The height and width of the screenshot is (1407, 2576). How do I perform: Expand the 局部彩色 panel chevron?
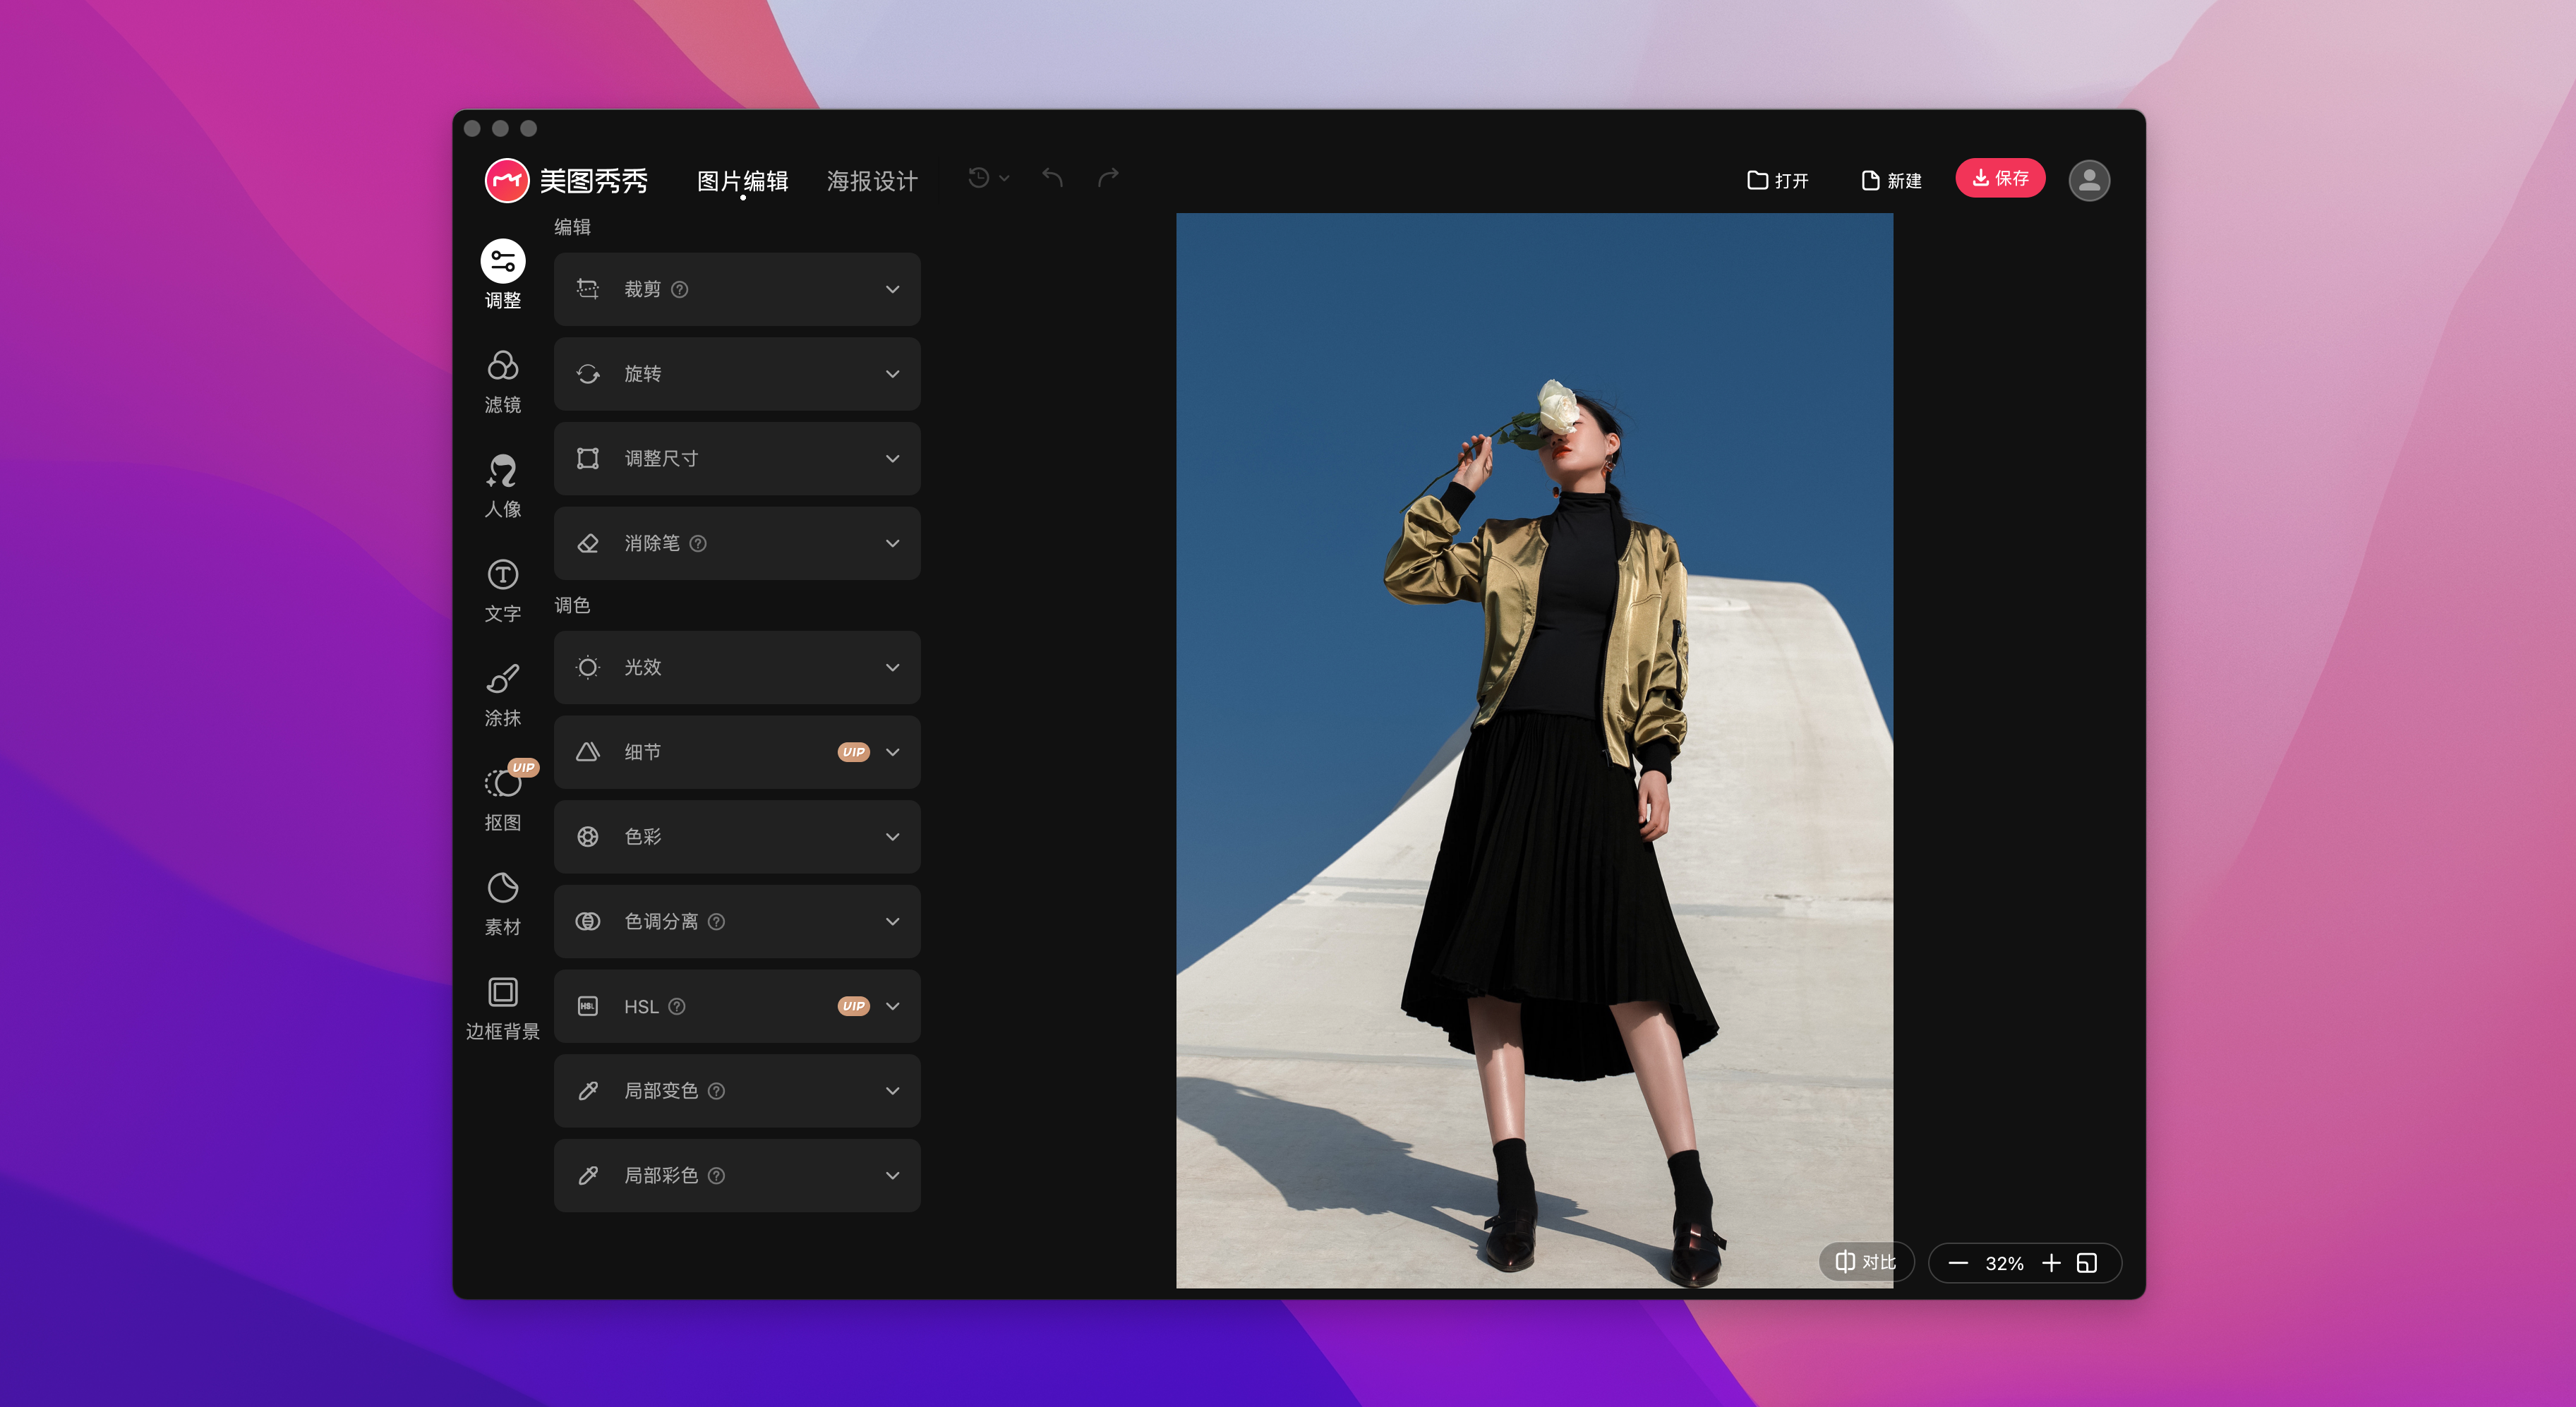pos(892,1176)
